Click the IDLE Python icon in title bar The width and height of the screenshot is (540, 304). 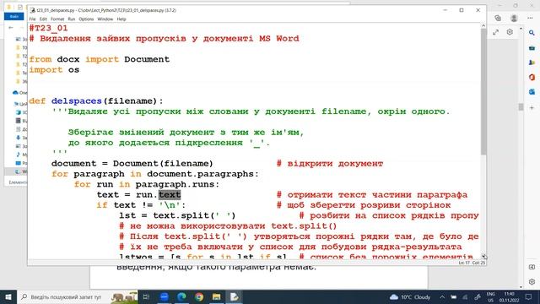coord(33,10)
